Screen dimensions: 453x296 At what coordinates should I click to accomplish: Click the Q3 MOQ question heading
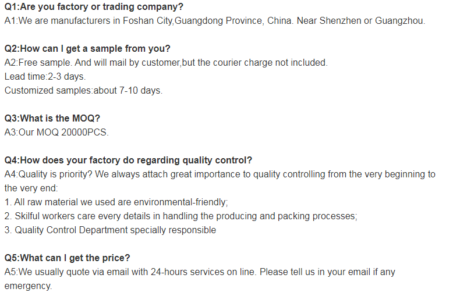tap(52, 118)
